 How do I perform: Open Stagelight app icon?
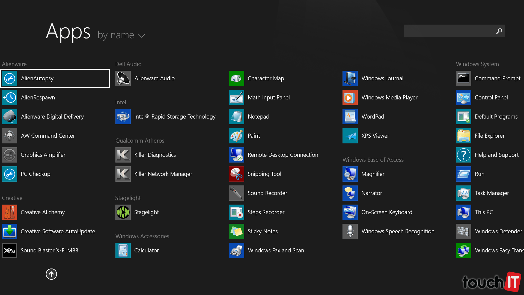[x=123, y=212]
